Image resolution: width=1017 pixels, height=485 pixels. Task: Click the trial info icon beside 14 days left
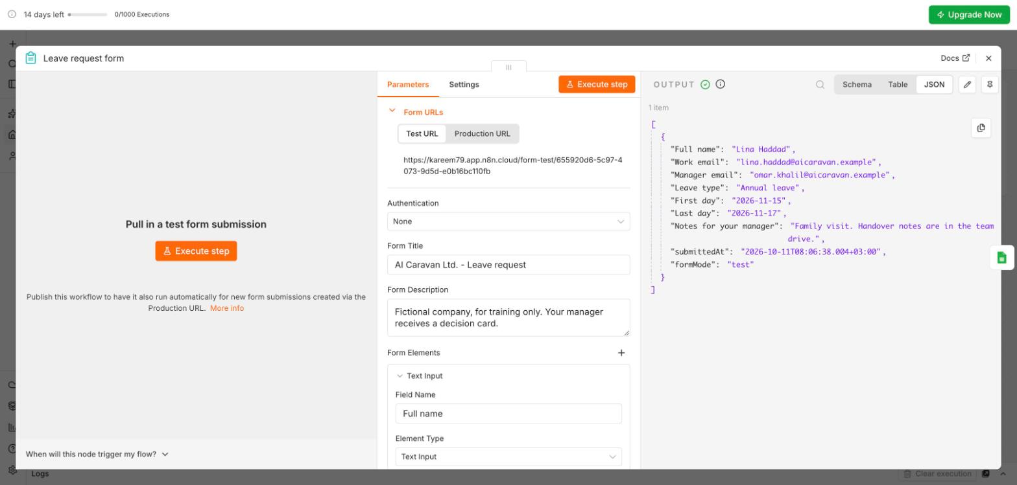12,15
